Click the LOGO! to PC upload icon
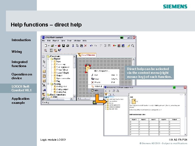This screenshot has width=195, height=146. pyautogui.click(x=123, y=46)
